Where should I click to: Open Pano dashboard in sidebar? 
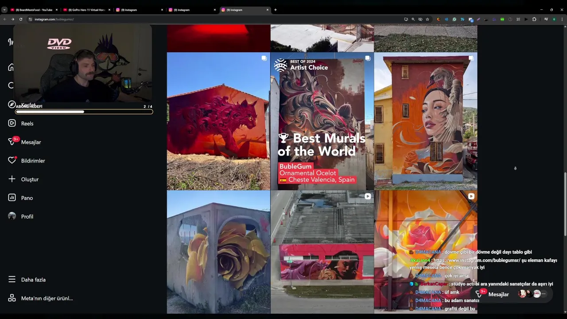[21, 198]
